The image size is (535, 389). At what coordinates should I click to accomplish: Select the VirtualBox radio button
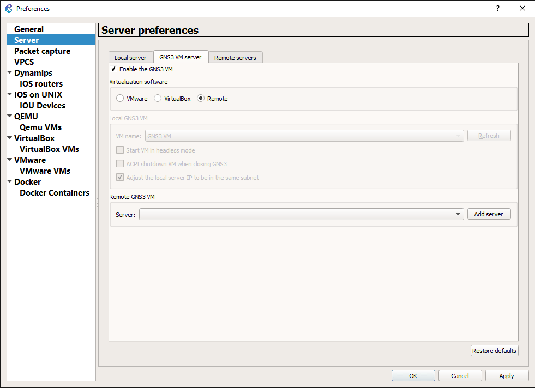click(157, 98)
